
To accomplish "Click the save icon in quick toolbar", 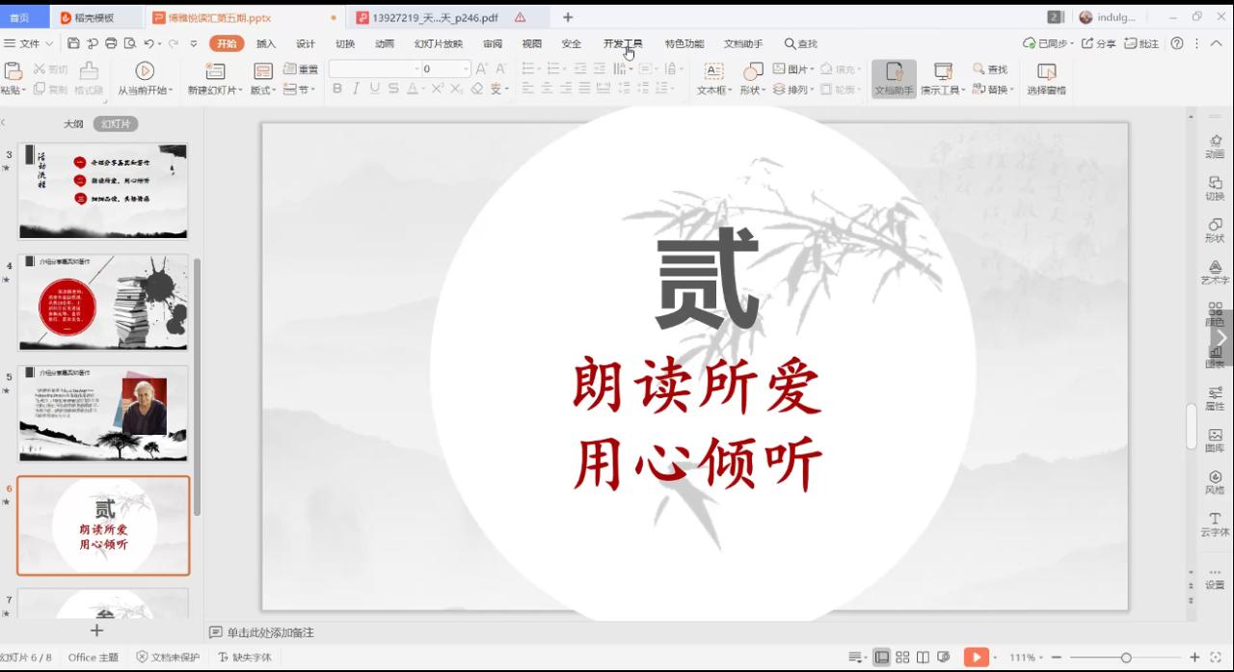I will tap(73, 43).
